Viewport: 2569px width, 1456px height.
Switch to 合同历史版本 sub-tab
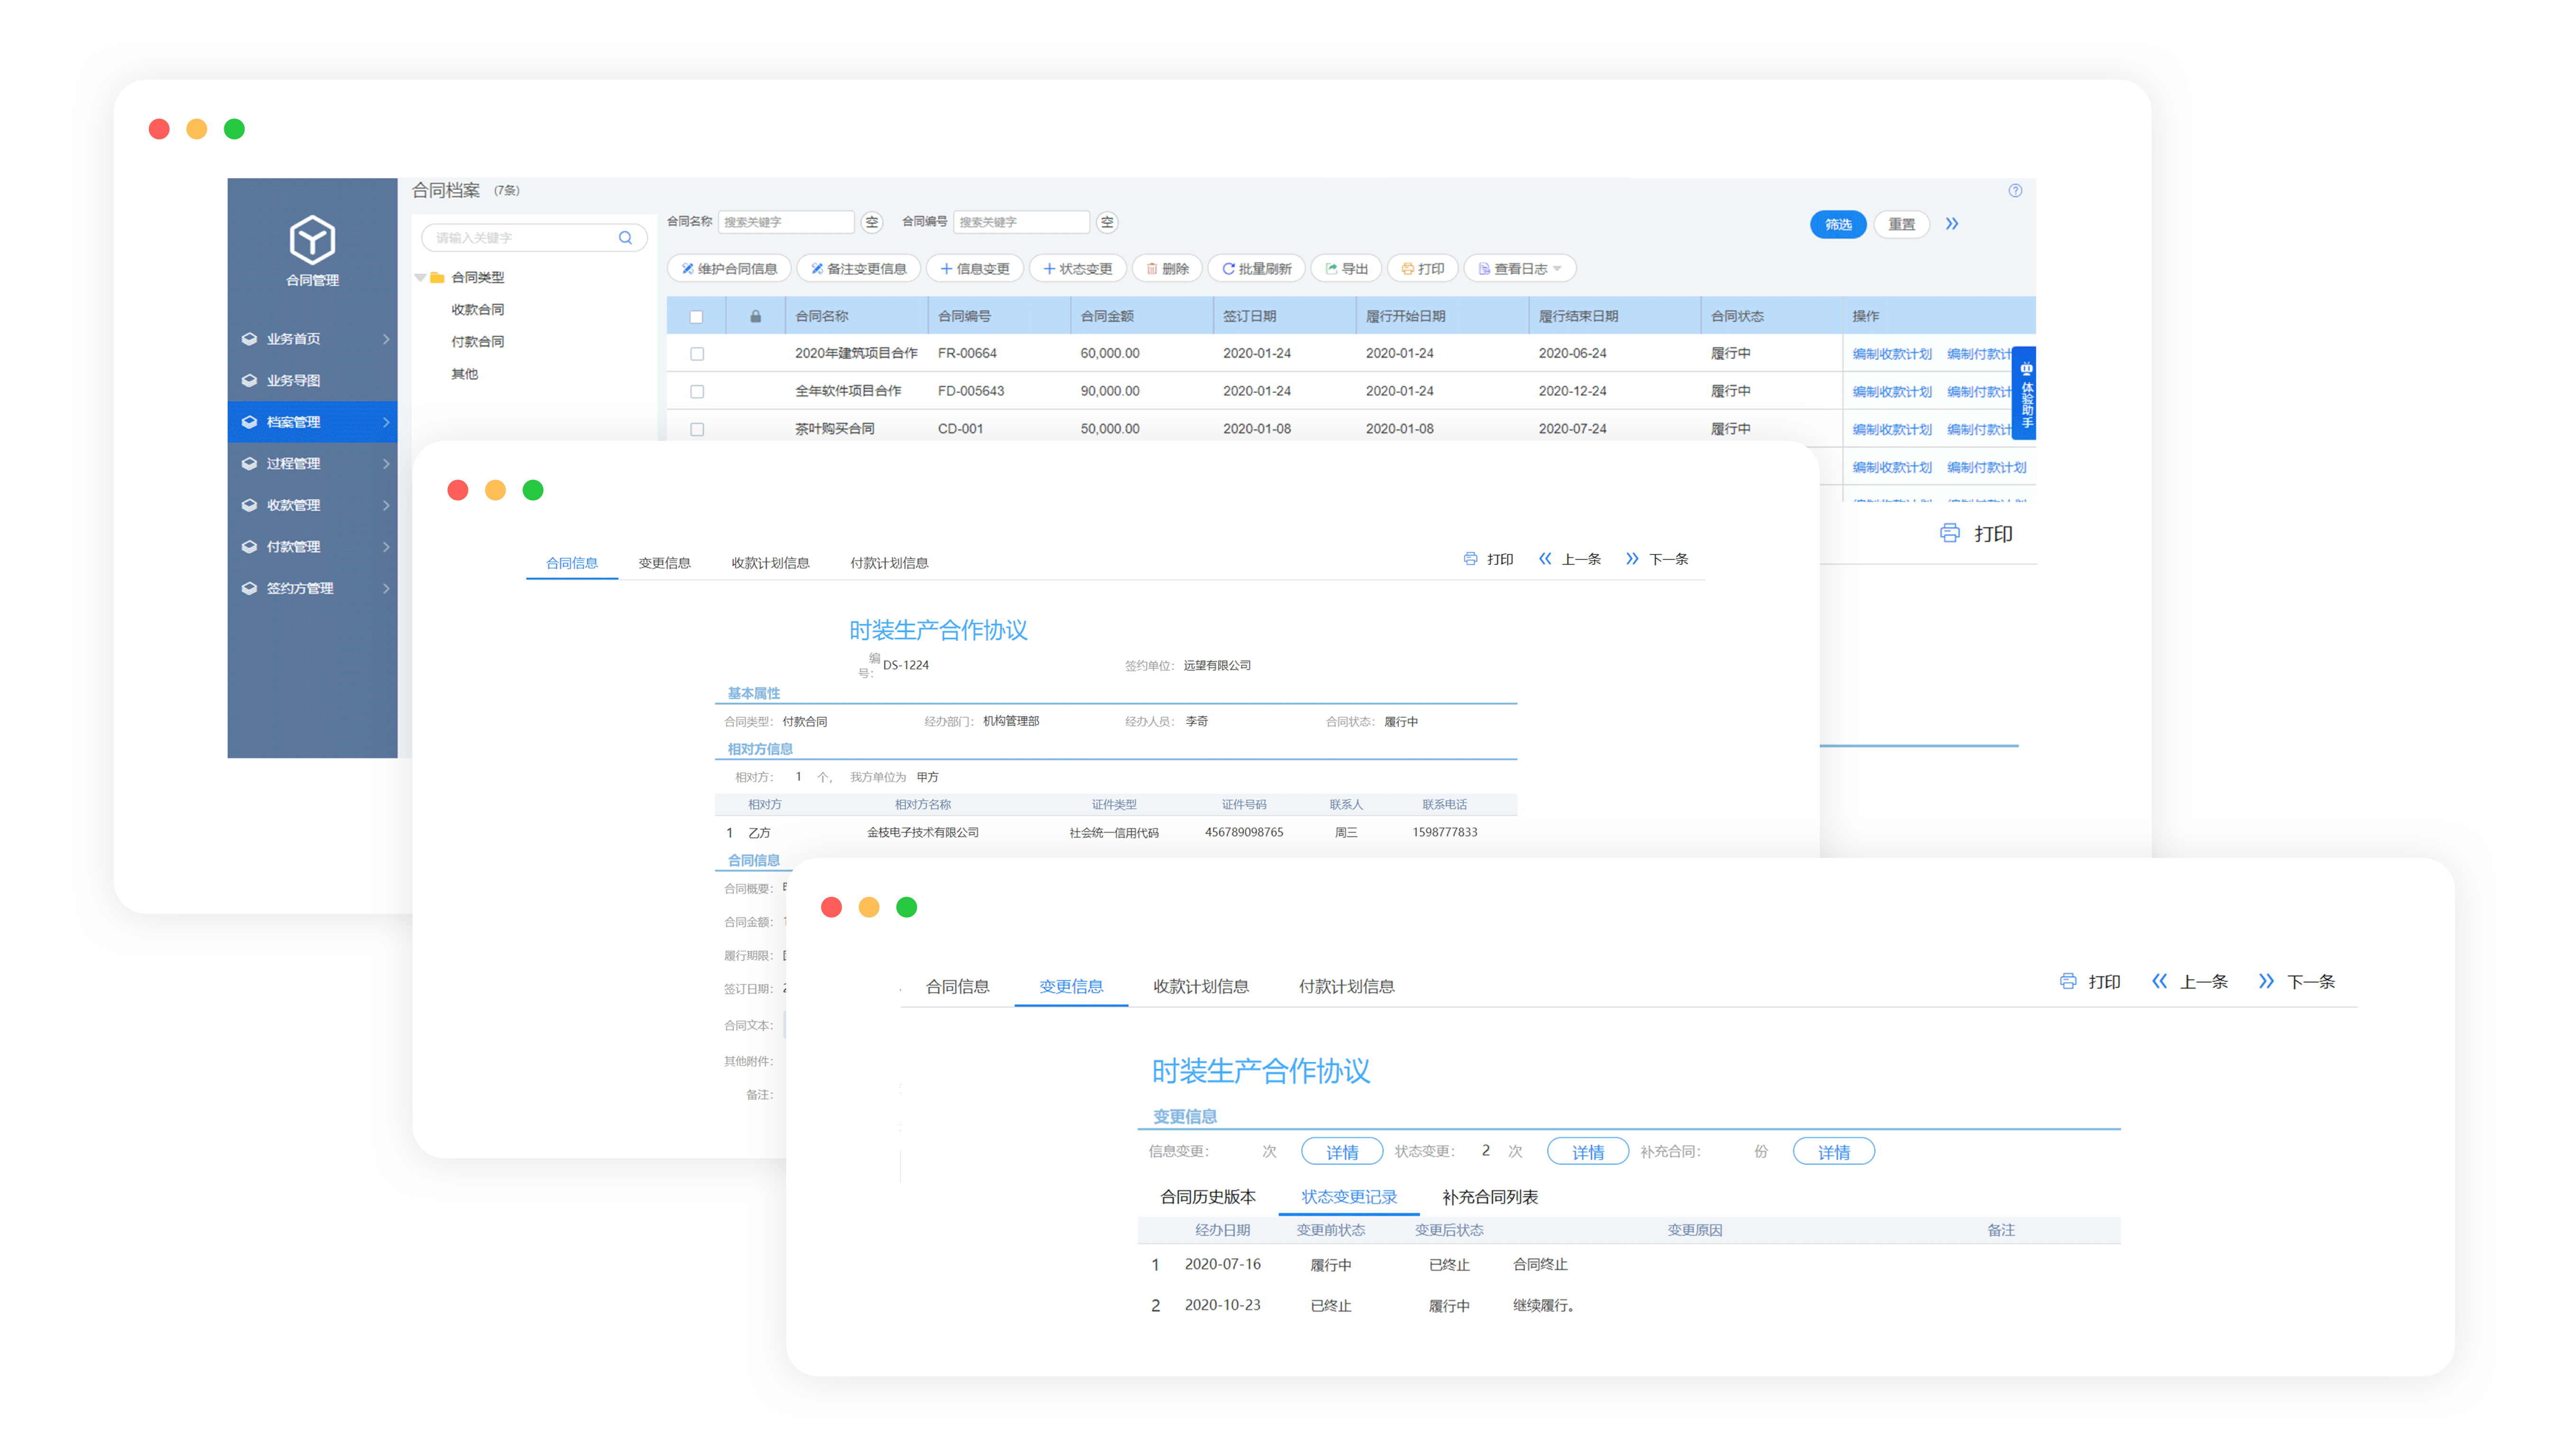[1208, 1197]
